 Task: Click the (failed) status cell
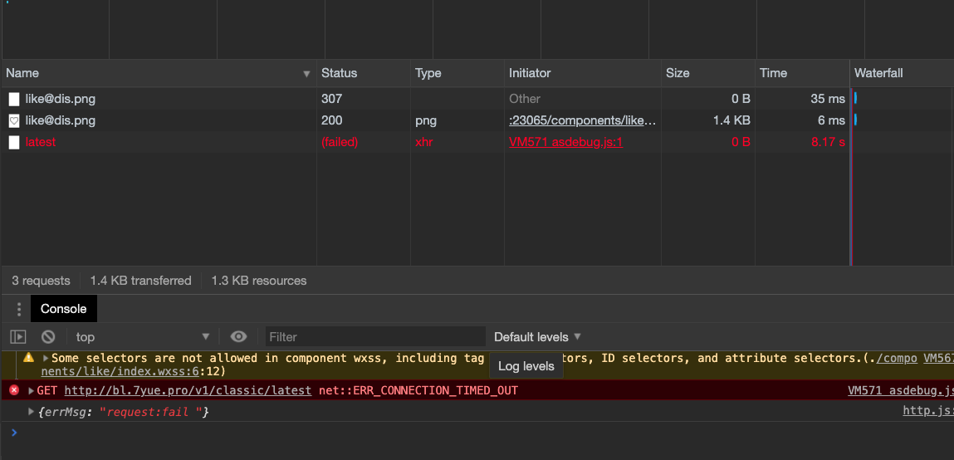(x=340, y=142)
